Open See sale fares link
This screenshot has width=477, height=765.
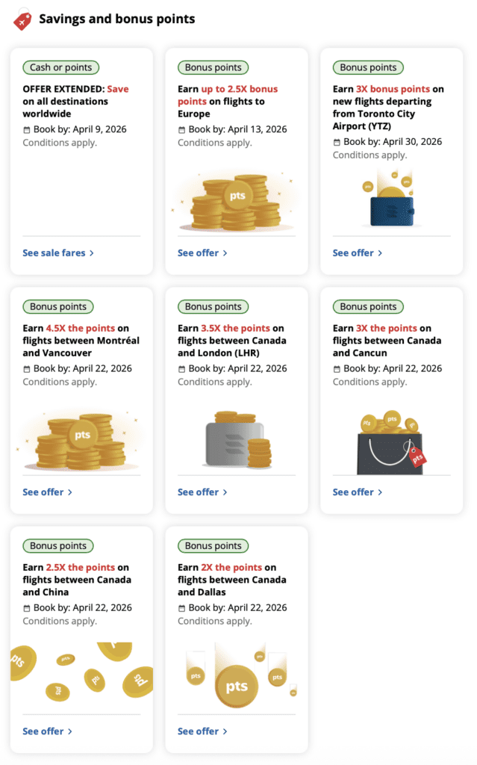tap(58, 253)
